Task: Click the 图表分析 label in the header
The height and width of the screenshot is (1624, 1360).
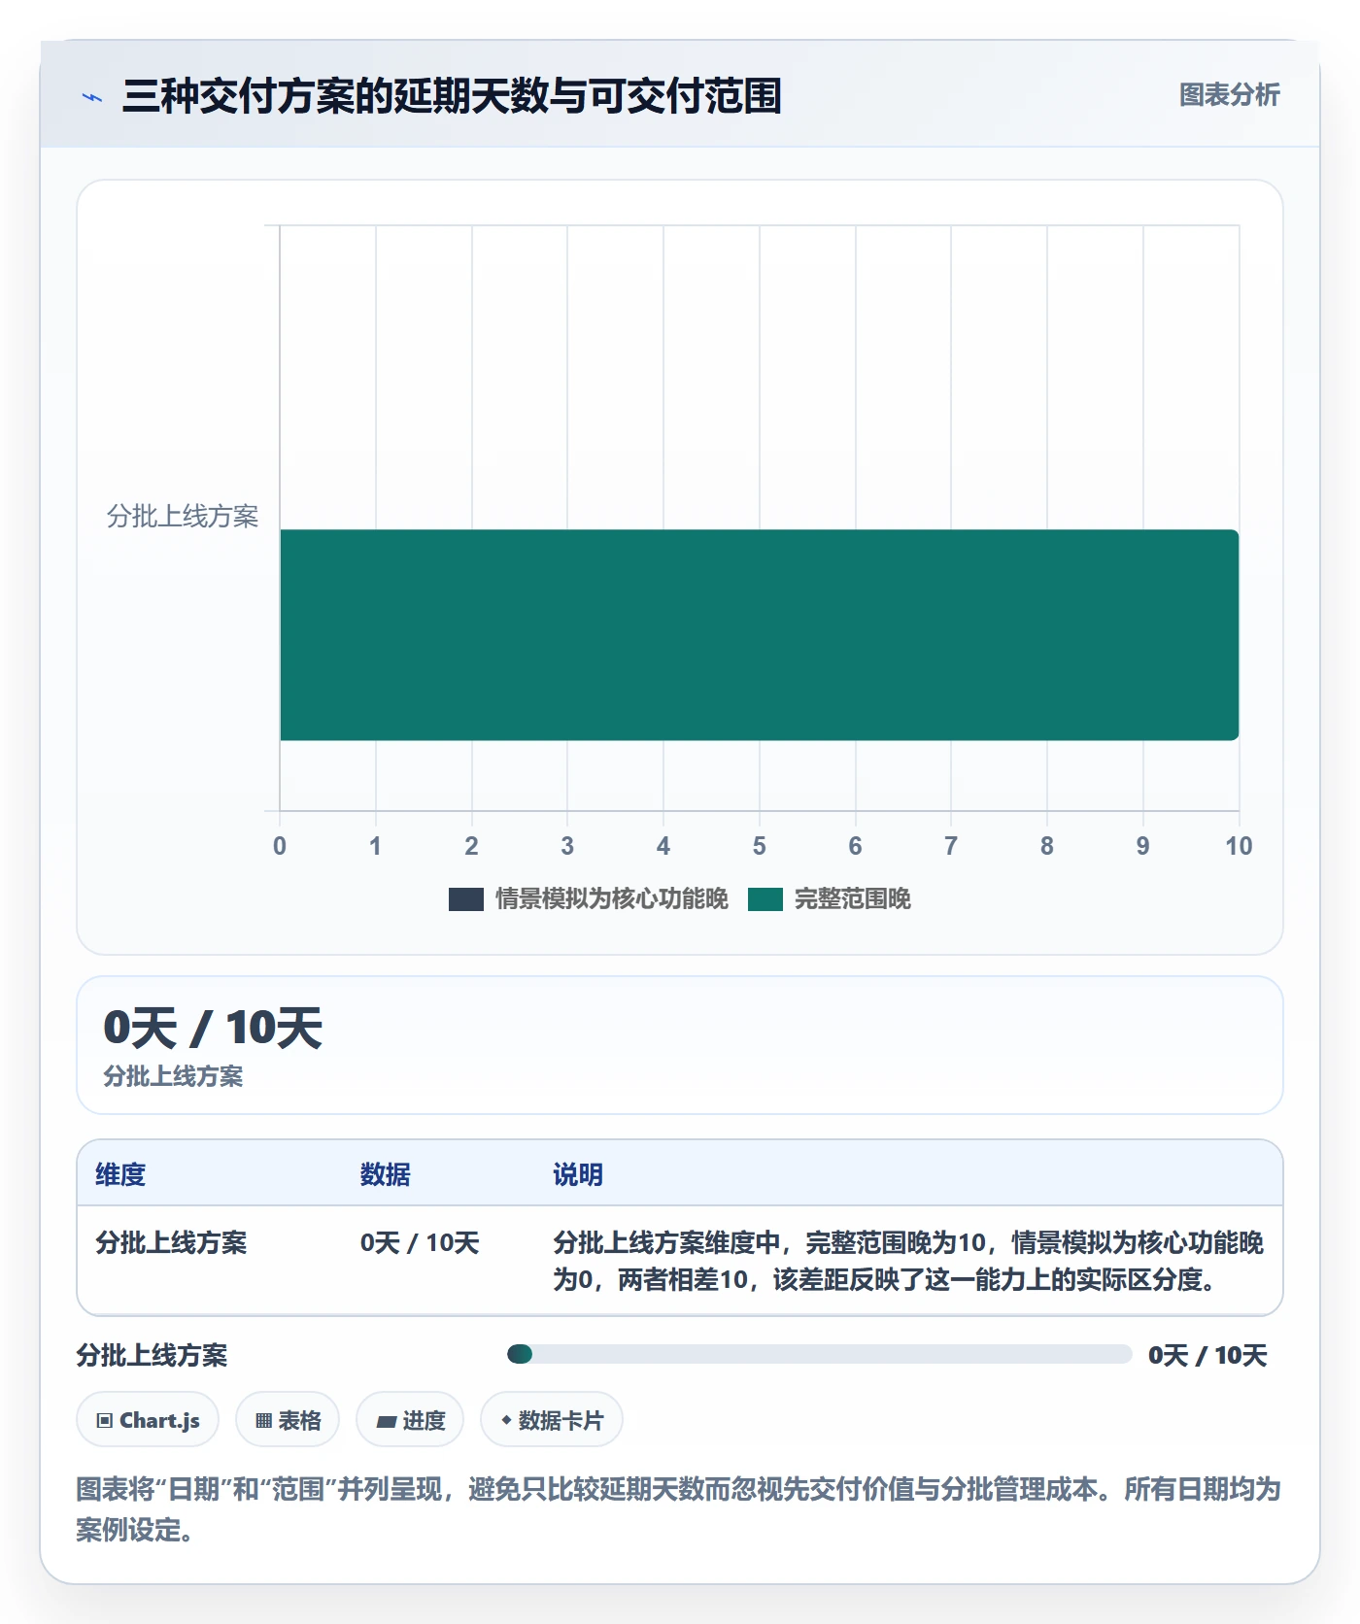Action: [1229, 95]
